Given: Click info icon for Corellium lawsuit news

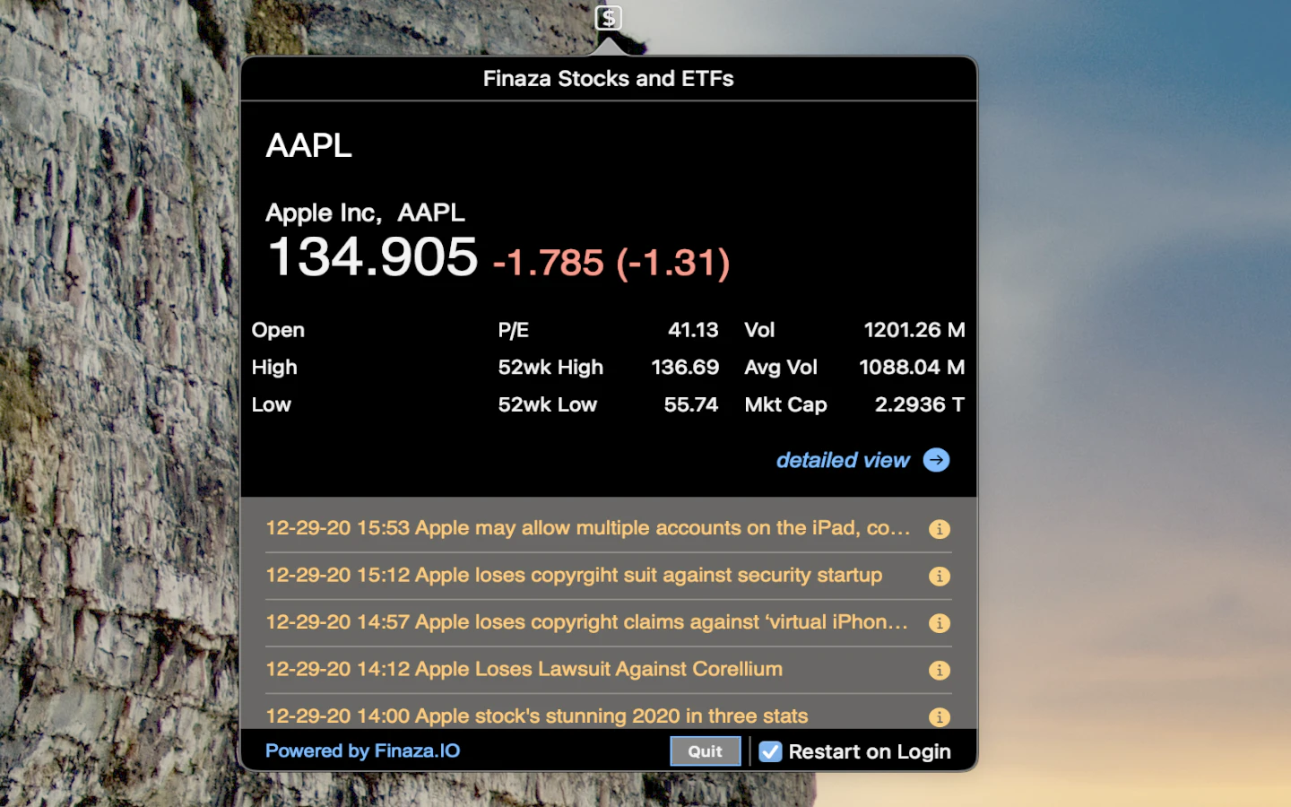Looking at the screenshot, I should point(939,670).
